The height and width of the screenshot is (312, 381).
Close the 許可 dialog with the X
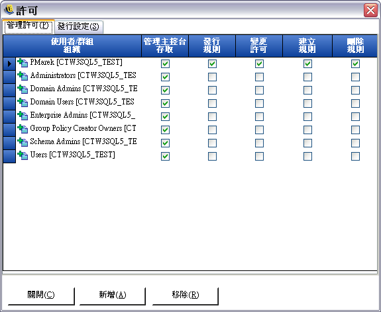point(370,10)
